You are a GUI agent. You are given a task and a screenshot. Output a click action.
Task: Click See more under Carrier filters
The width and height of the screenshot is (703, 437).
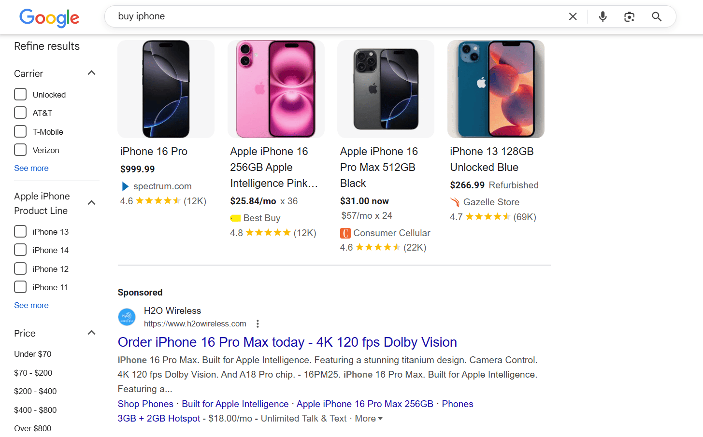click(x=31, y=168)
